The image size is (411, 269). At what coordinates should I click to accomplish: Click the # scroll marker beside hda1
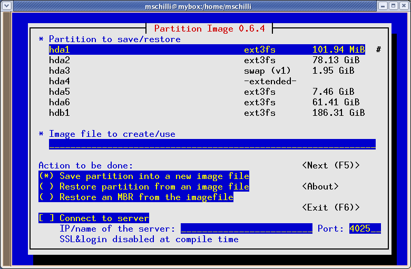378,49
